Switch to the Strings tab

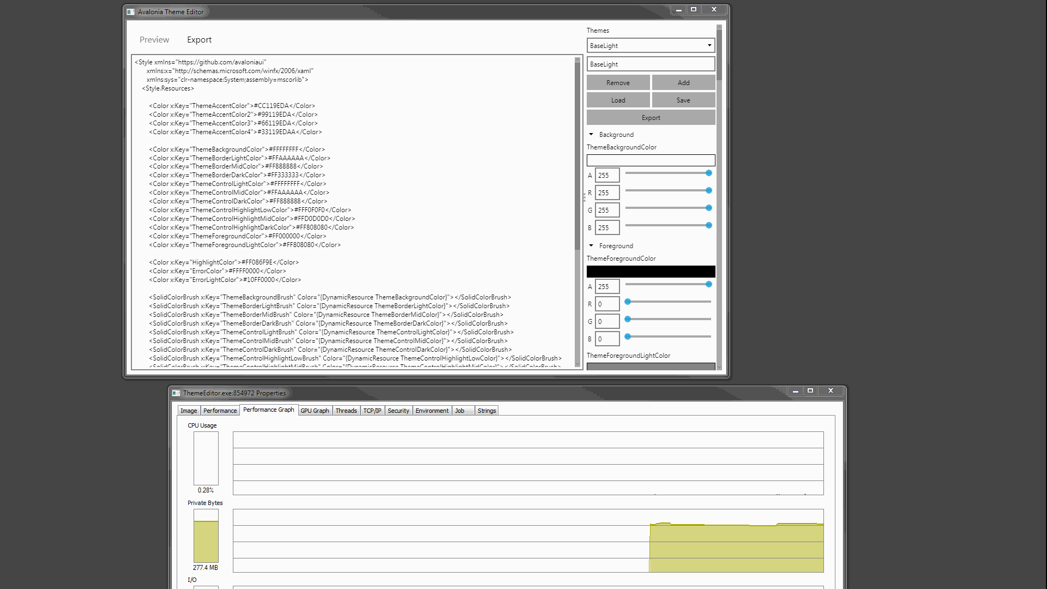pos(486,410)
